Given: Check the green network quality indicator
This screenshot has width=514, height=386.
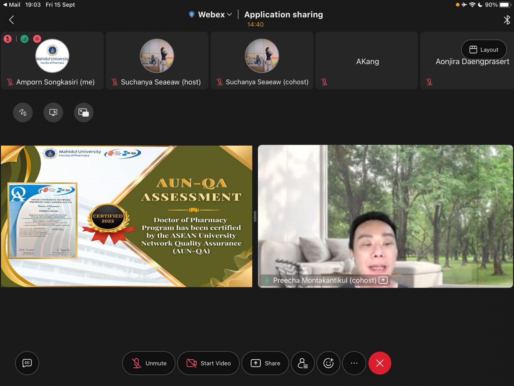Looking at the screenshot, I should (x=24, y=39).
